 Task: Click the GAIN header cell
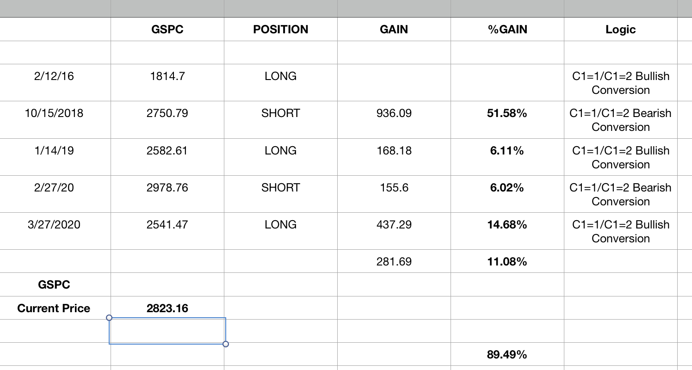[394, 30]
